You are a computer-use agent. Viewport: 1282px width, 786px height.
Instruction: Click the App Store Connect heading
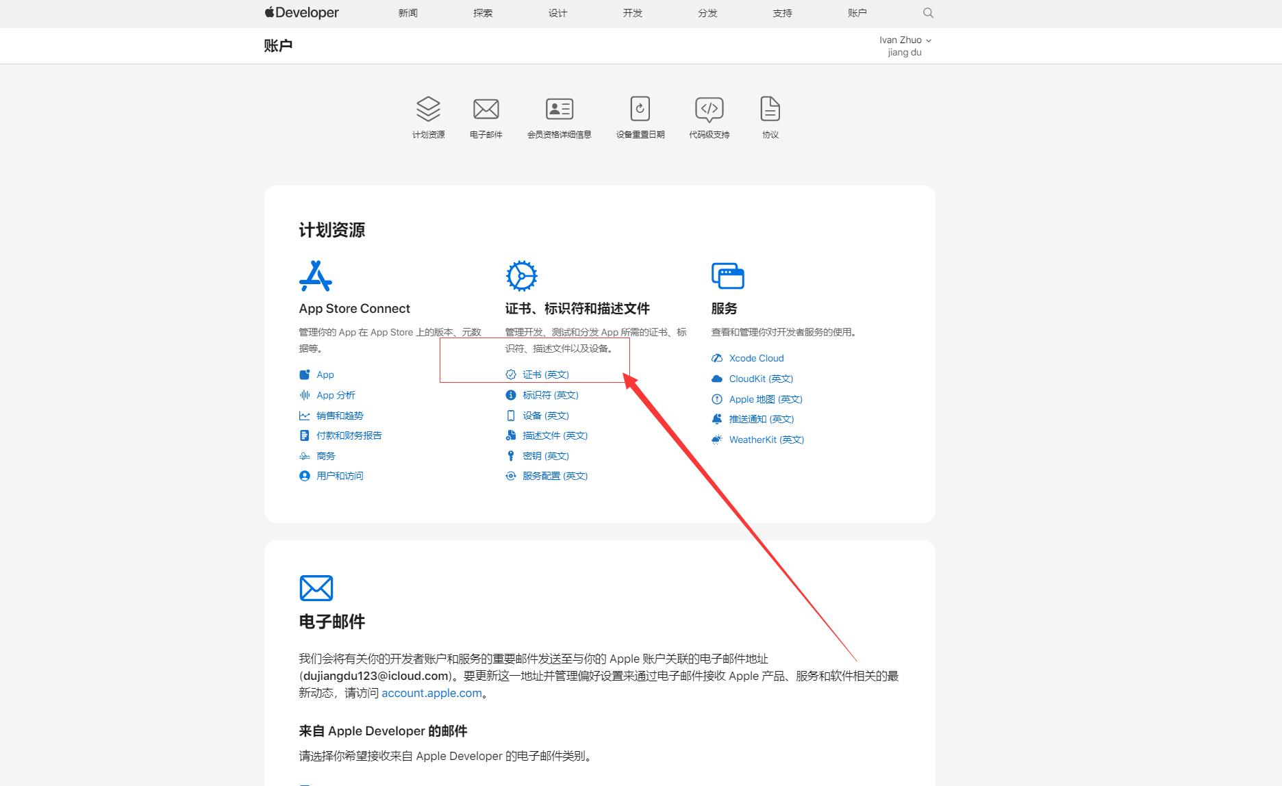[x=355, y=309]
